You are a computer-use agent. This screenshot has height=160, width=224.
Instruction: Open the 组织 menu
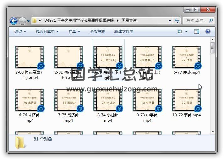tap(20, 31)
